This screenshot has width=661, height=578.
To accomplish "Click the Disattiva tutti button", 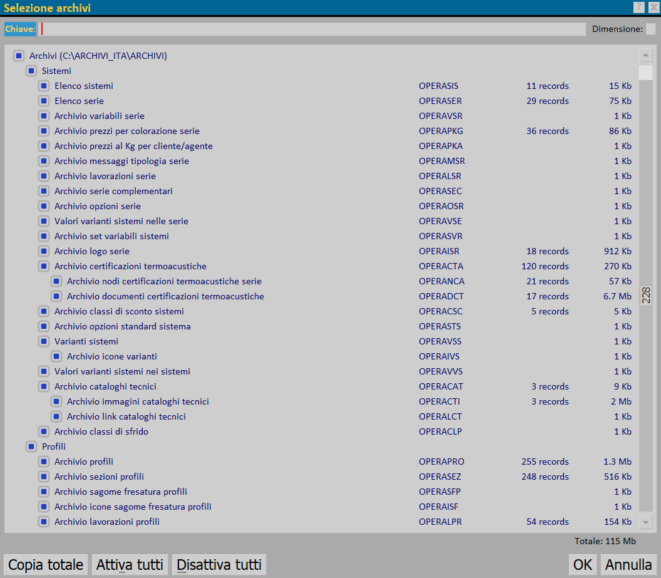I will 219,565.
